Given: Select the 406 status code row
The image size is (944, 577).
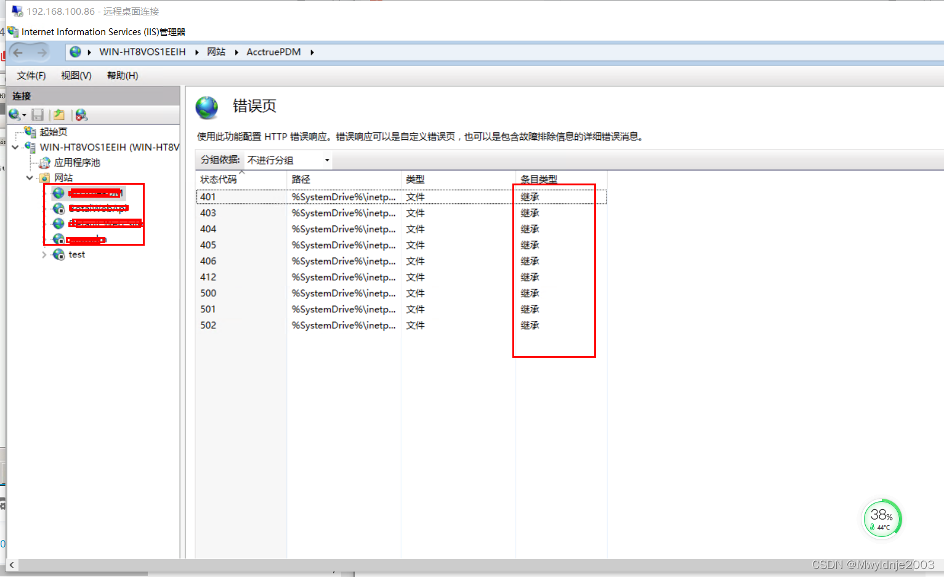Looking at the screenshot, I should click(x=401, y=261).
